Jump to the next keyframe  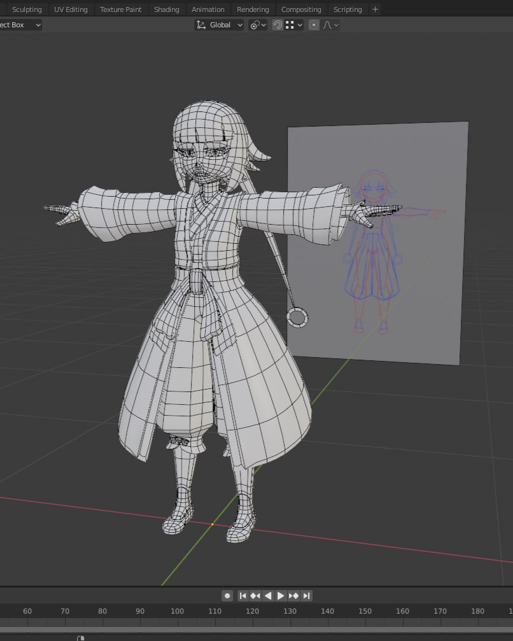[293, 596]
